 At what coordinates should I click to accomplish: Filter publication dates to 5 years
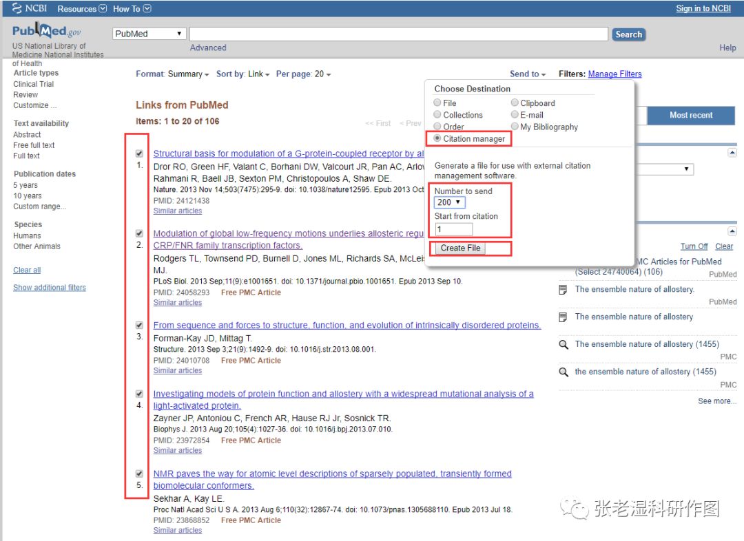pos(25,185)
